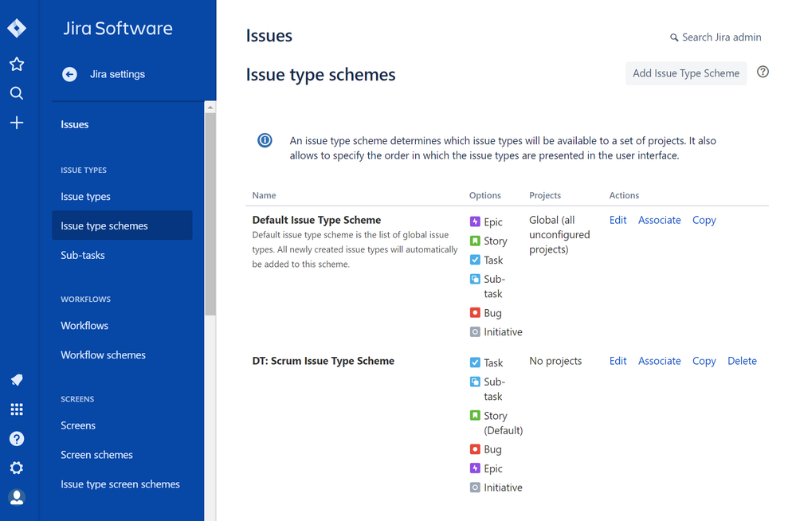
Task: Click the Add Issue Type Scheme button
Action: pos(686,73)
